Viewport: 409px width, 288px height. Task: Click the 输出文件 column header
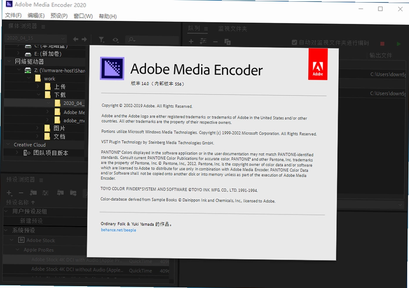pos(381,55)
